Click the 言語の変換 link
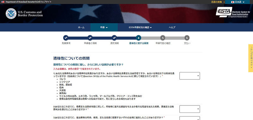Screen dimensions: 253x120 (216, 2)
